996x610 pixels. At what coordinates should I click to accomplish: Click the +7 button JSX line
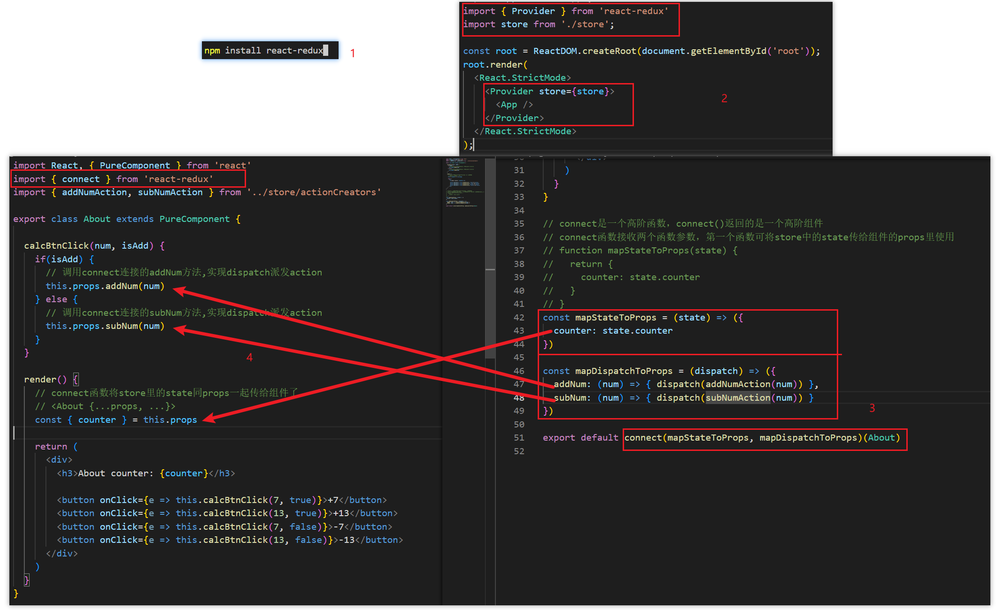222,500
